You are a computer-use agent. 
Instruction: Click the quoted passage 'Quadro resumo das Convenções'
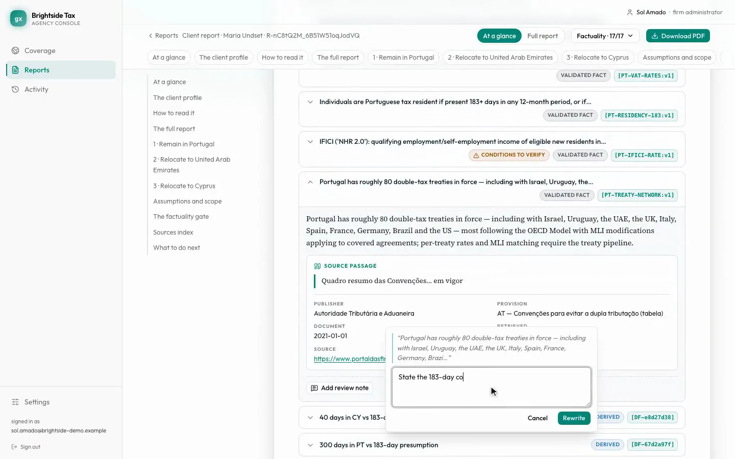click(392, 281)
